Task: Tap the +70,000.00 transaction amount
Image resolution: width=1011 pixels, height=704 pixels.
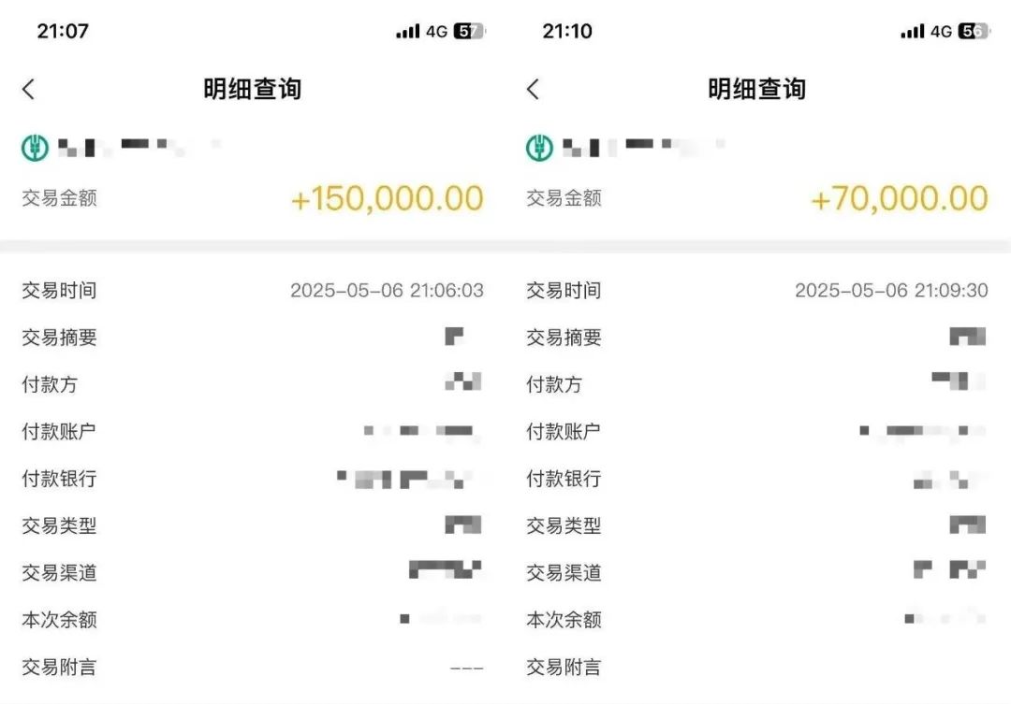Action: pos(899,198)
